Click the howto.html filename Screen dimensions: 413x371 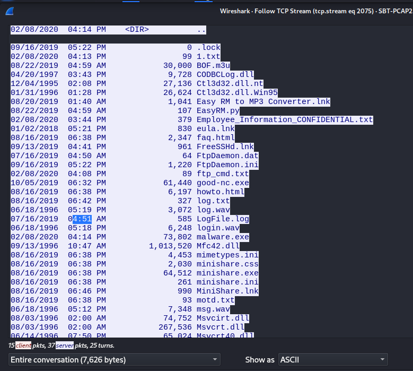tap(221, 192)
